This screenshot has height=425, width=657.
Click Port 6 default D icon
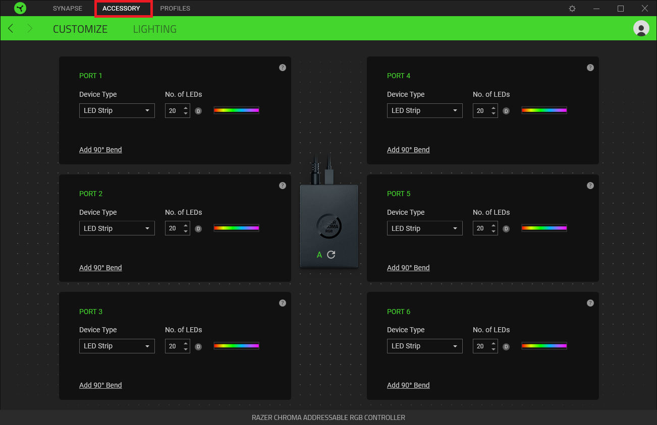click(506, 347)
